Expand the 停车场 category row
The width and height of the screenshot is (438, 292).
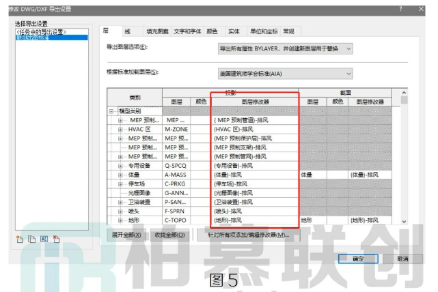tap(120, 184)
